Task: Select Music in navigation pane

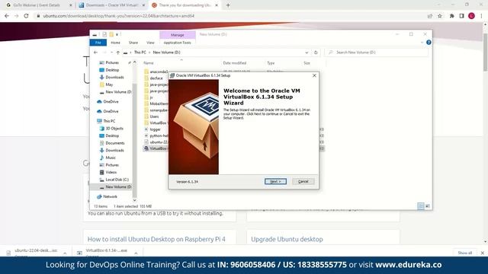Action: tap(111, 158)
